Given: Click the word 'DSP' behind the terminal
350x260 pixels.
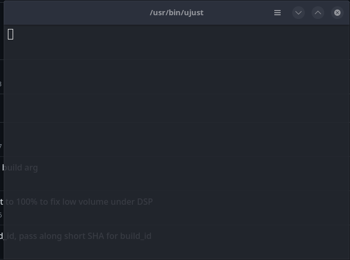Looking at the screenshot, I should (145, 202).
